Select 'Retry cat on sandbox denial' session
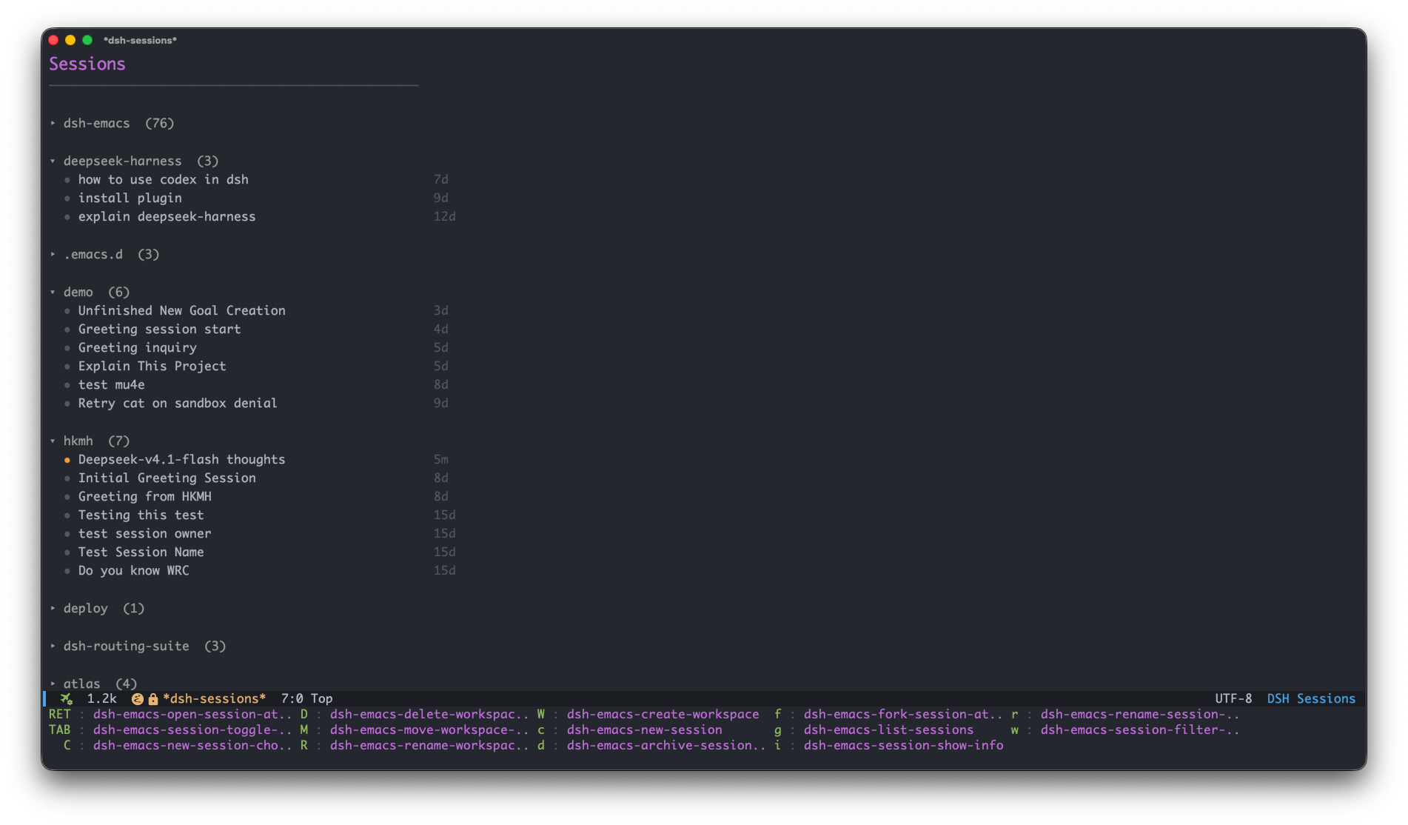The image size is (1408, 825). [x=178, y=403]
